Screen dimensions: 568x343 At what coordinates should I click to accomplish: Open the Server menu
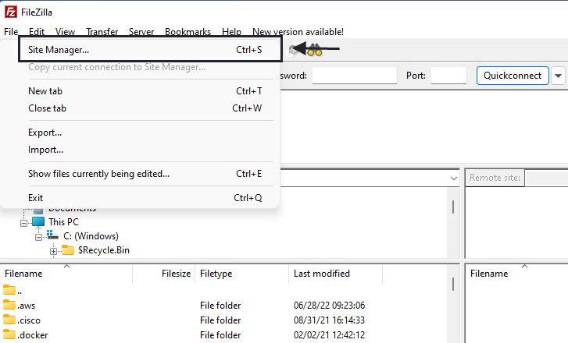point(141,32)
